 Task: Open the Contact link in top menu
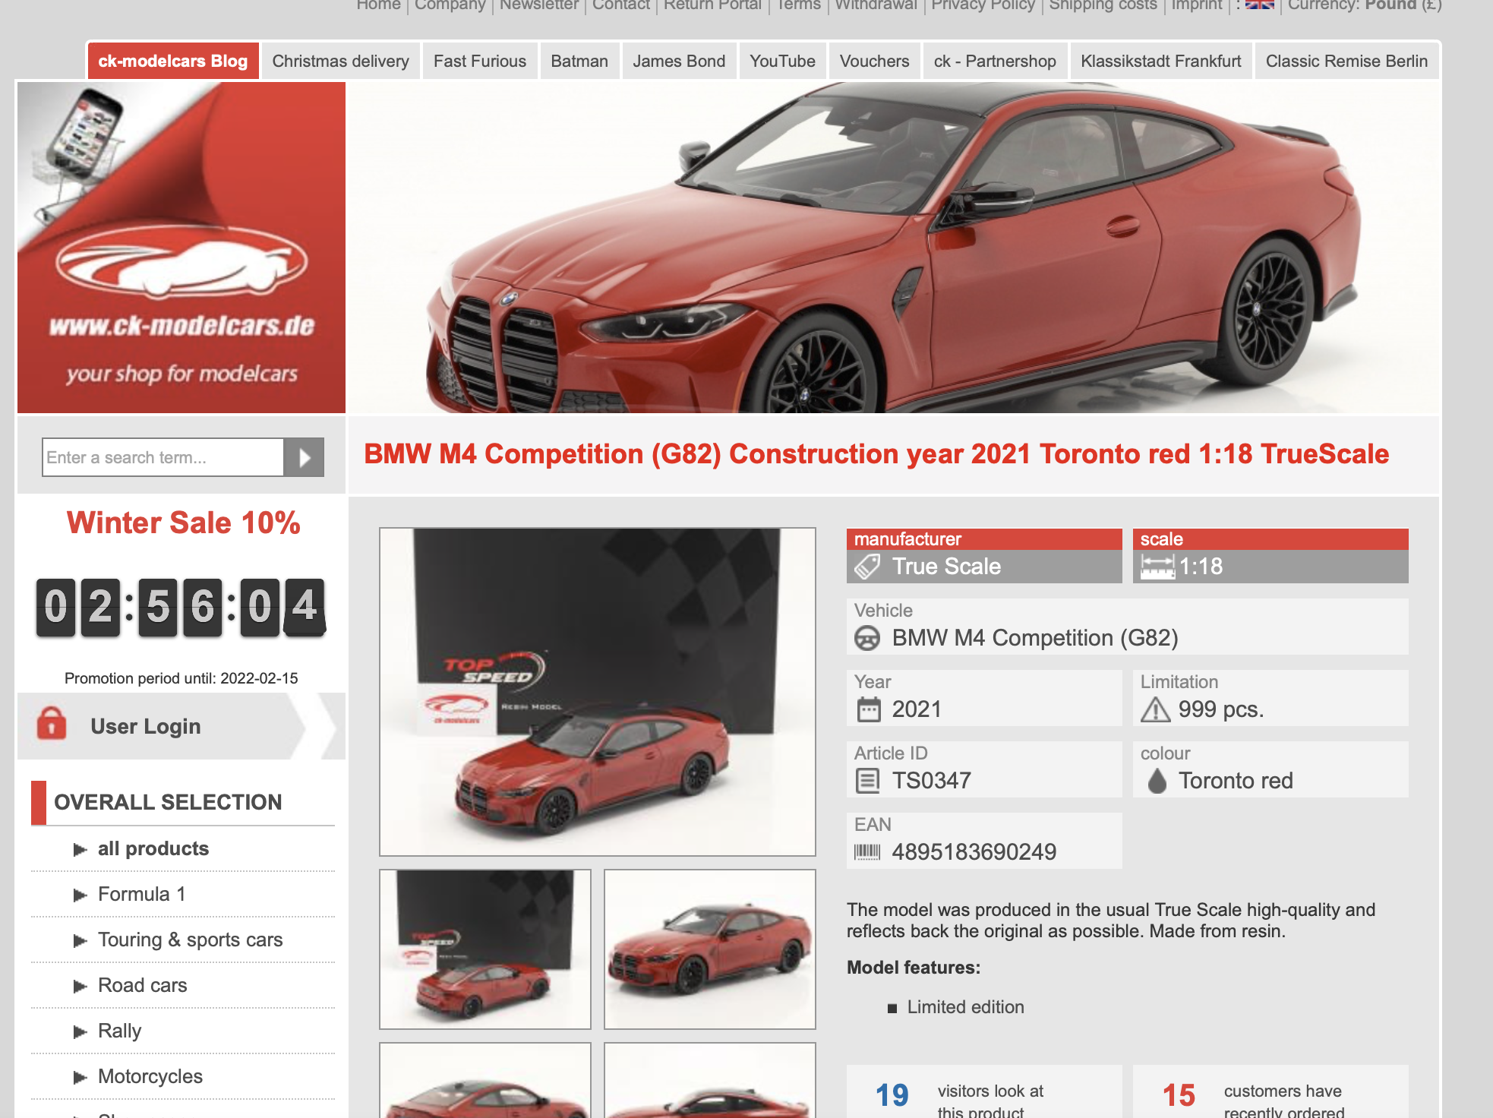coord(621,5)
